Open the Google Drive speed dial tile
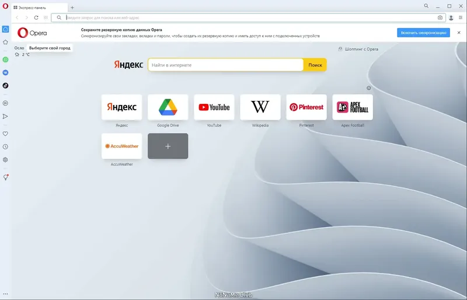467x300 pixels. (168, 107)
